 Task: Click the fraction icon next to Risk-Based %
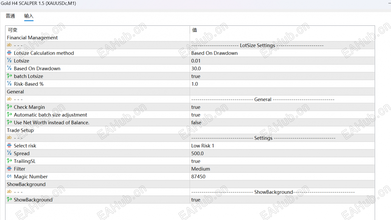(9, 84)
